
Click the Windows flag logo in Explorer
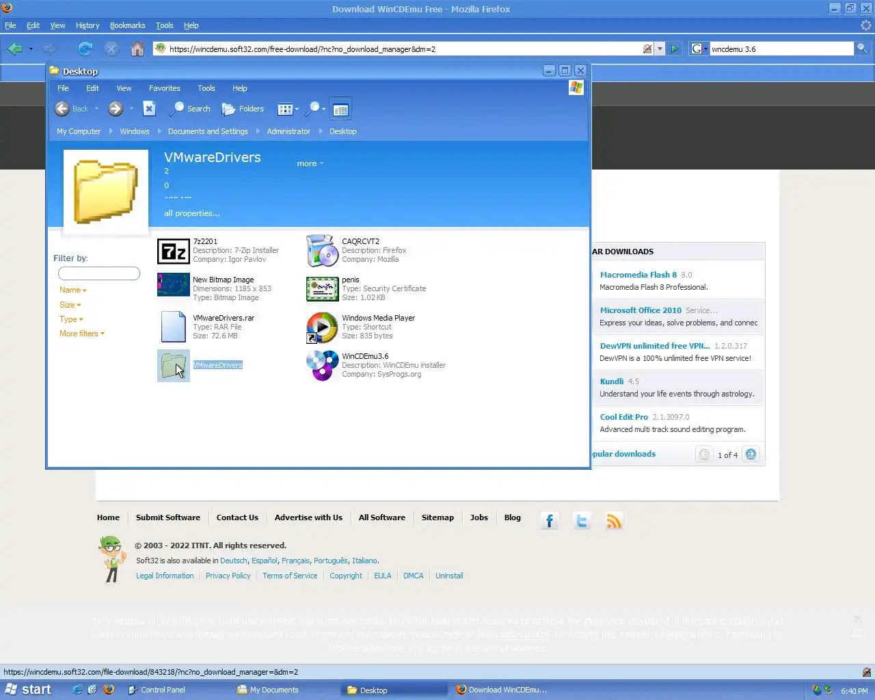576,87
